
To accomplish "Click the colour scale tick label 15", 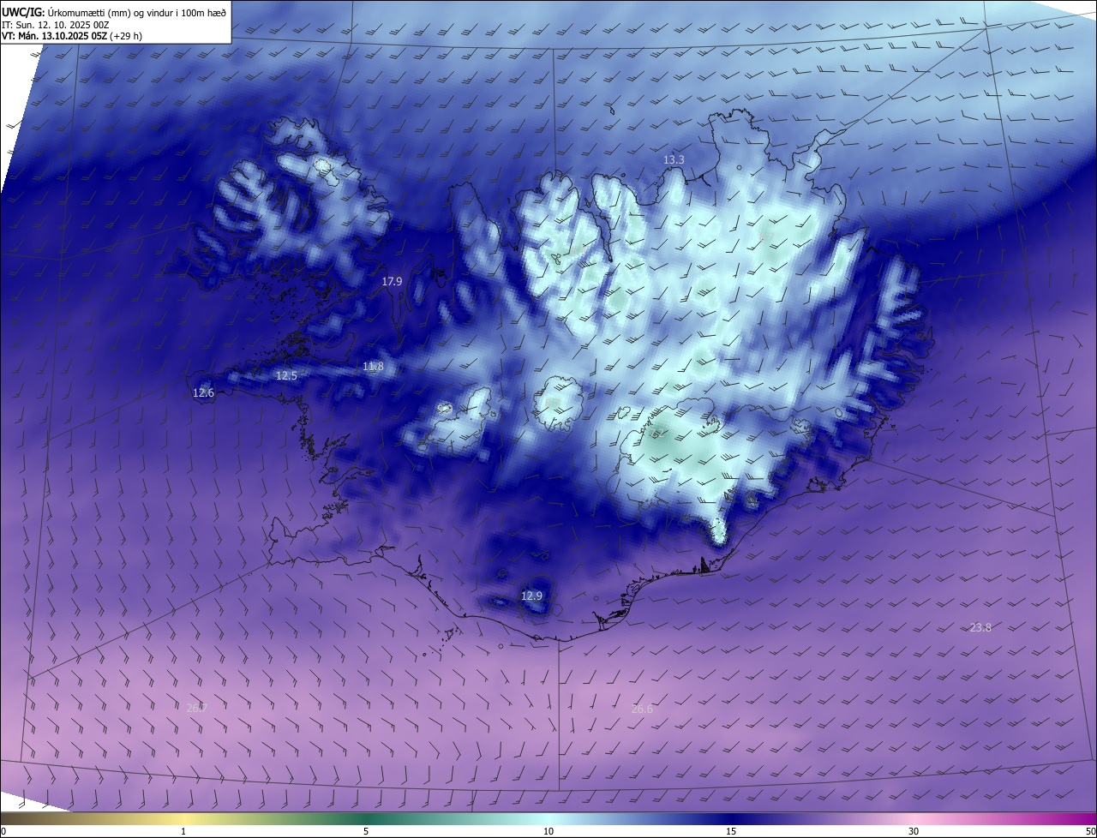I will [x=731, y=832].
